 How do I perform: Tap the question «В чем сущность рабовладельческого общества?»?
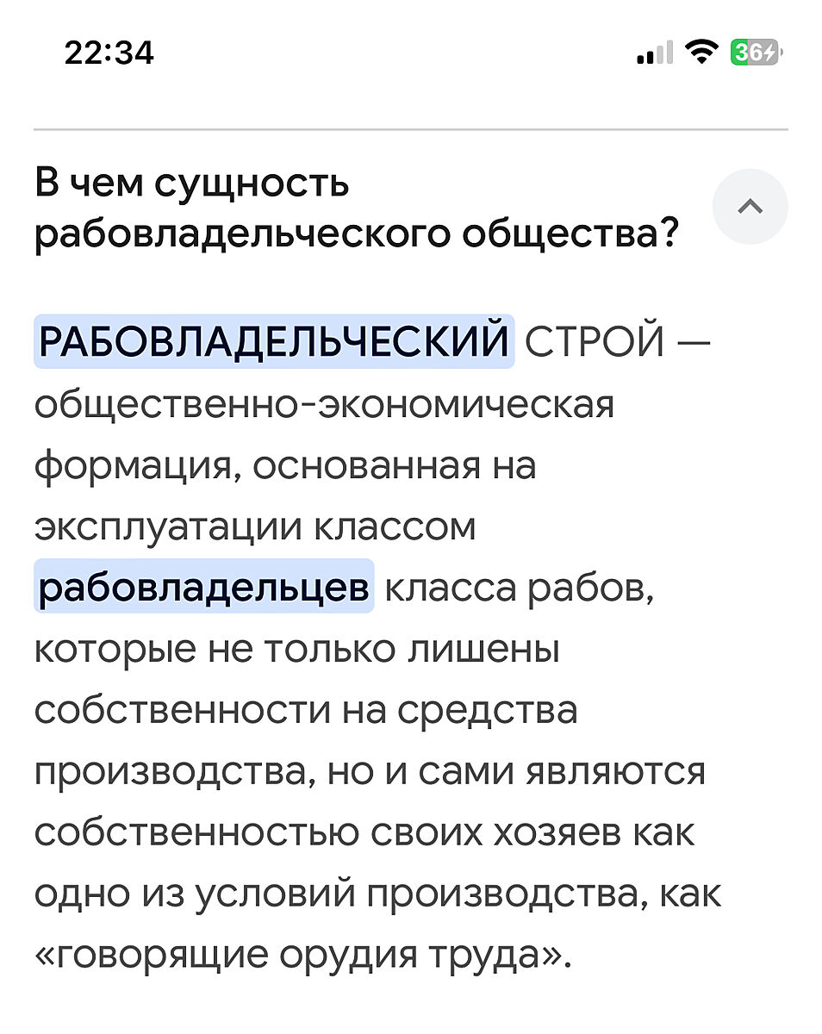coord(355,209)
